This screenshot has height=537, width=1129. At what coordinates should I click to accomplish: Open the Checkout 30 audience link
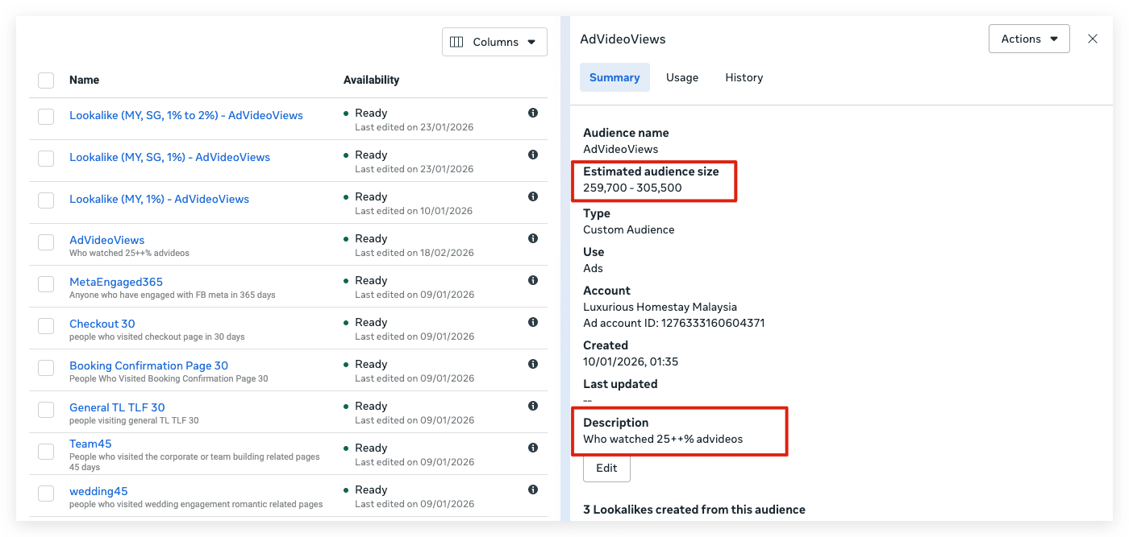(x=102, y=324)
